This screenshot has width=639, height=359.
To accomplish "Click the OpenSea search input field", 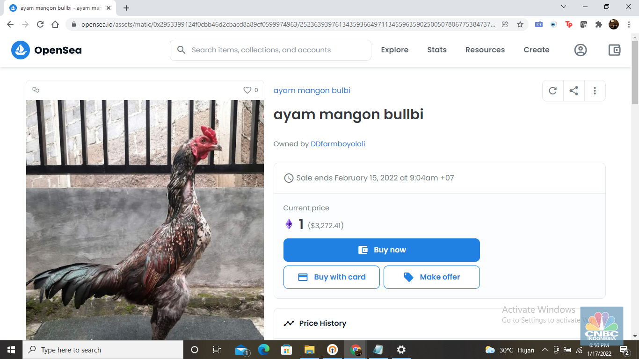I will [x=270, y=50].
